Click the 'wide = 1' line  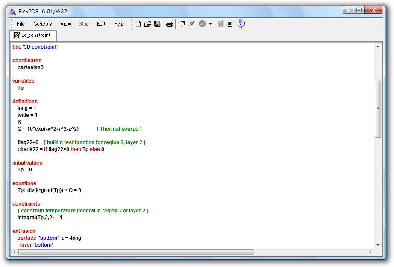[x=27, y=115]
